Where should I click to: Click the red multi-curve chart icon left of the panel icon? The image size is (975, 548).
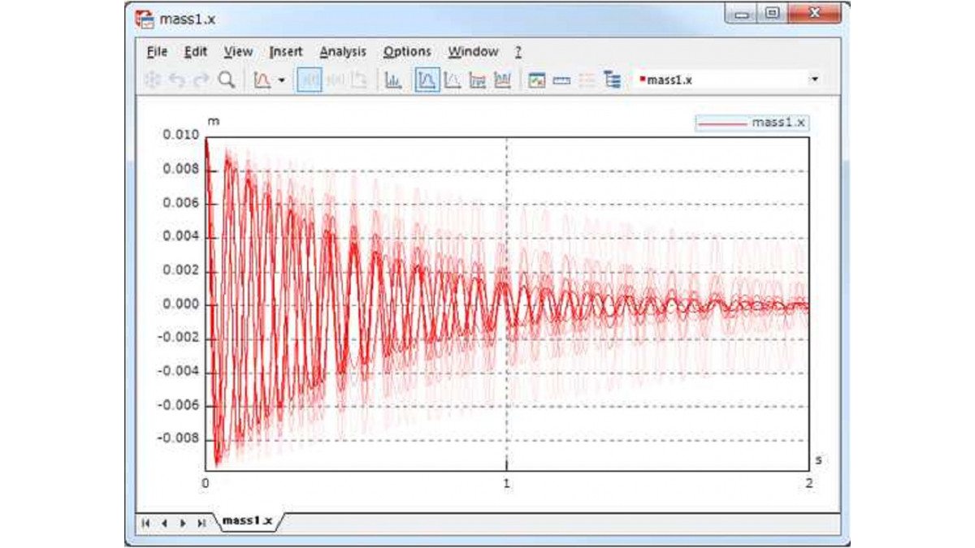503,80
